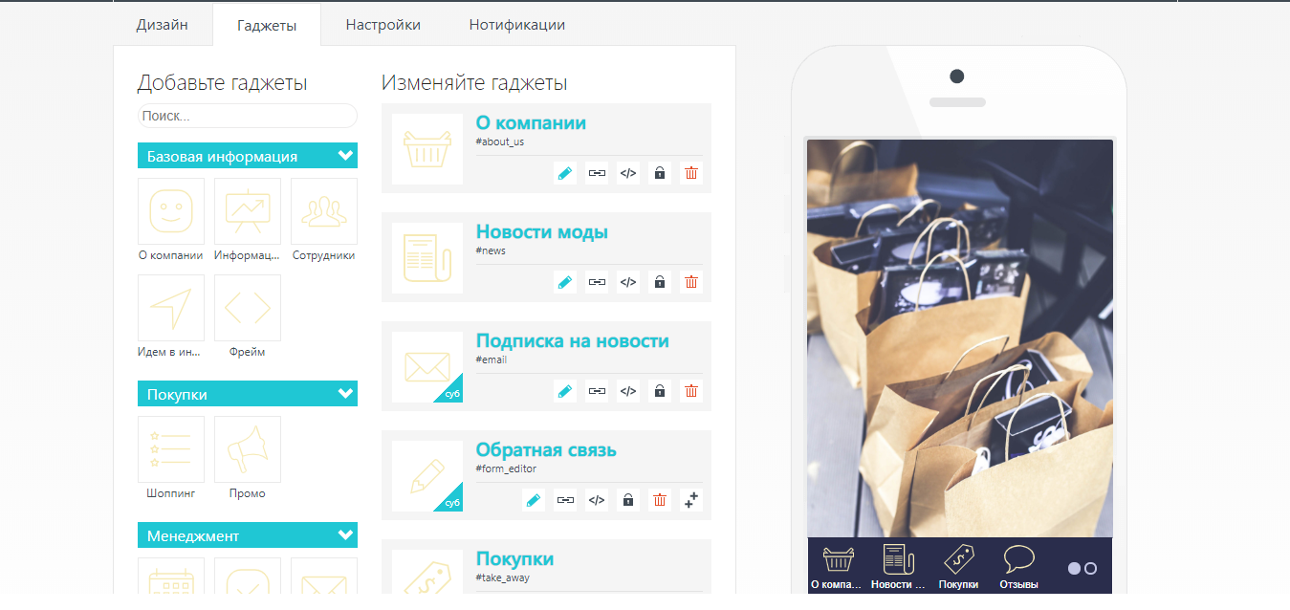Click the #form_editor hashtag text
Image resolution: width=1290 pixels, height=610 pixels.
(506, 468)
